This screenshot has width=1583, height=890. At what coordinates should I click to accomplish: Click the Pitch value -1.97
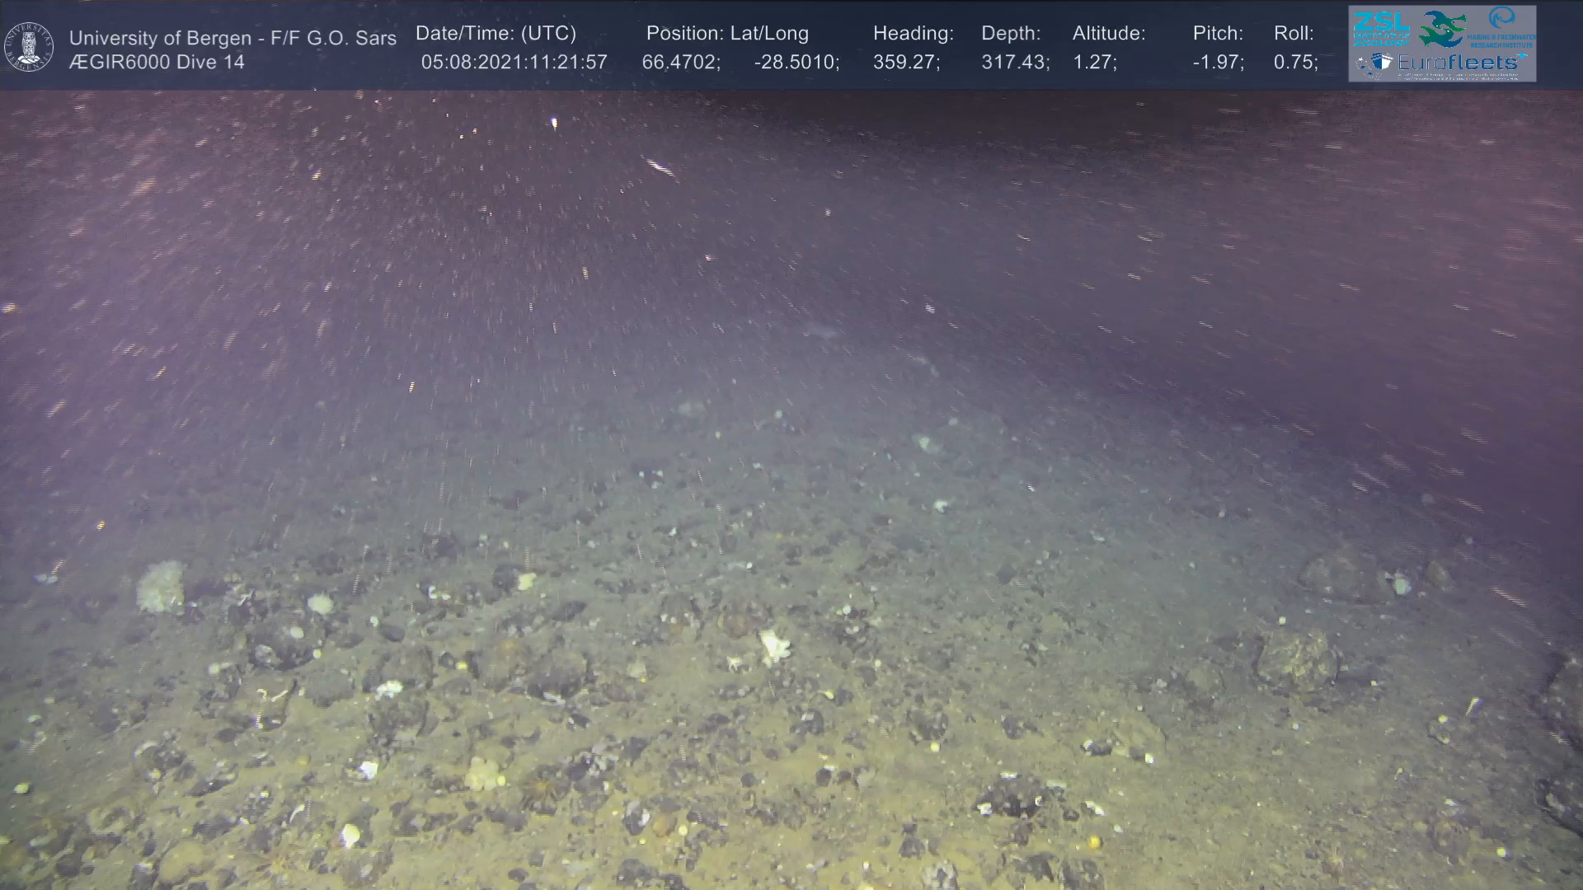(x=1218, y=63)
